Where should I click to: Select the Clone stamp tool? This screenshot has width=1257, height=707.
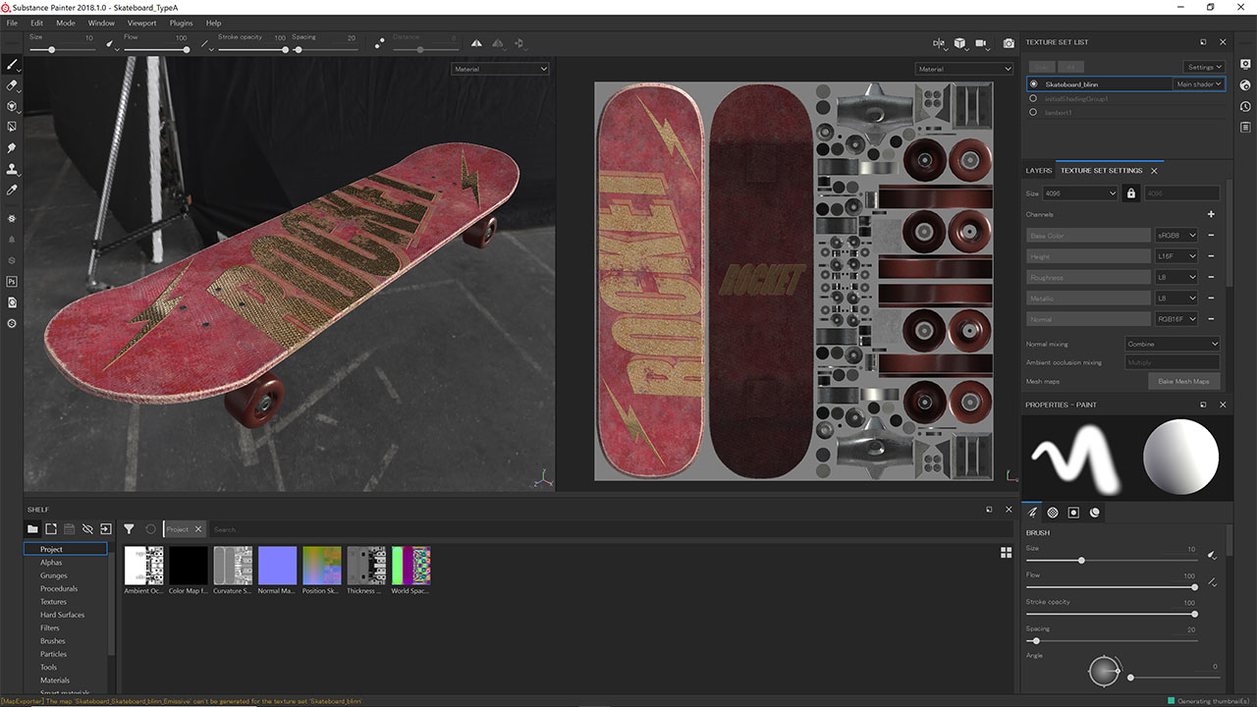point(12,169)
